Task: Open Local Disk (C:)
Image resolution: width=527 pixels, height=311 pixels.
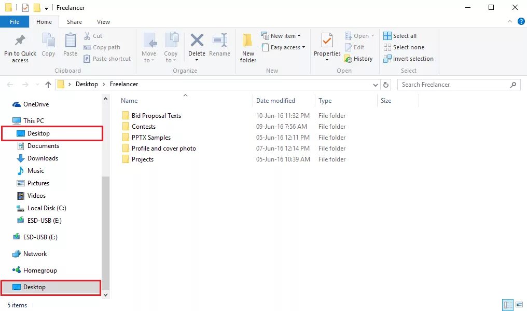Action: (41, 208)
